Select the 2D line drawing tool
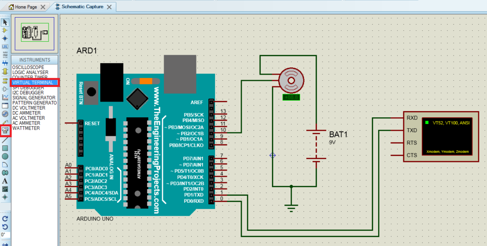487x246 pixels. (x=5, y=140)
